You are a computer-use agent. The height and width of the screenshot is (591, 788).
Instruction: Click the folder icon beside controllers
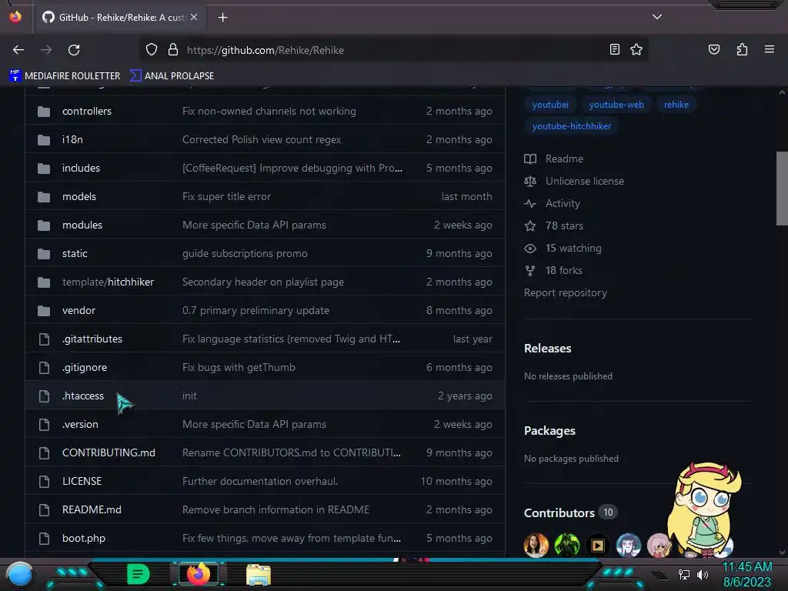pos(44,111)
